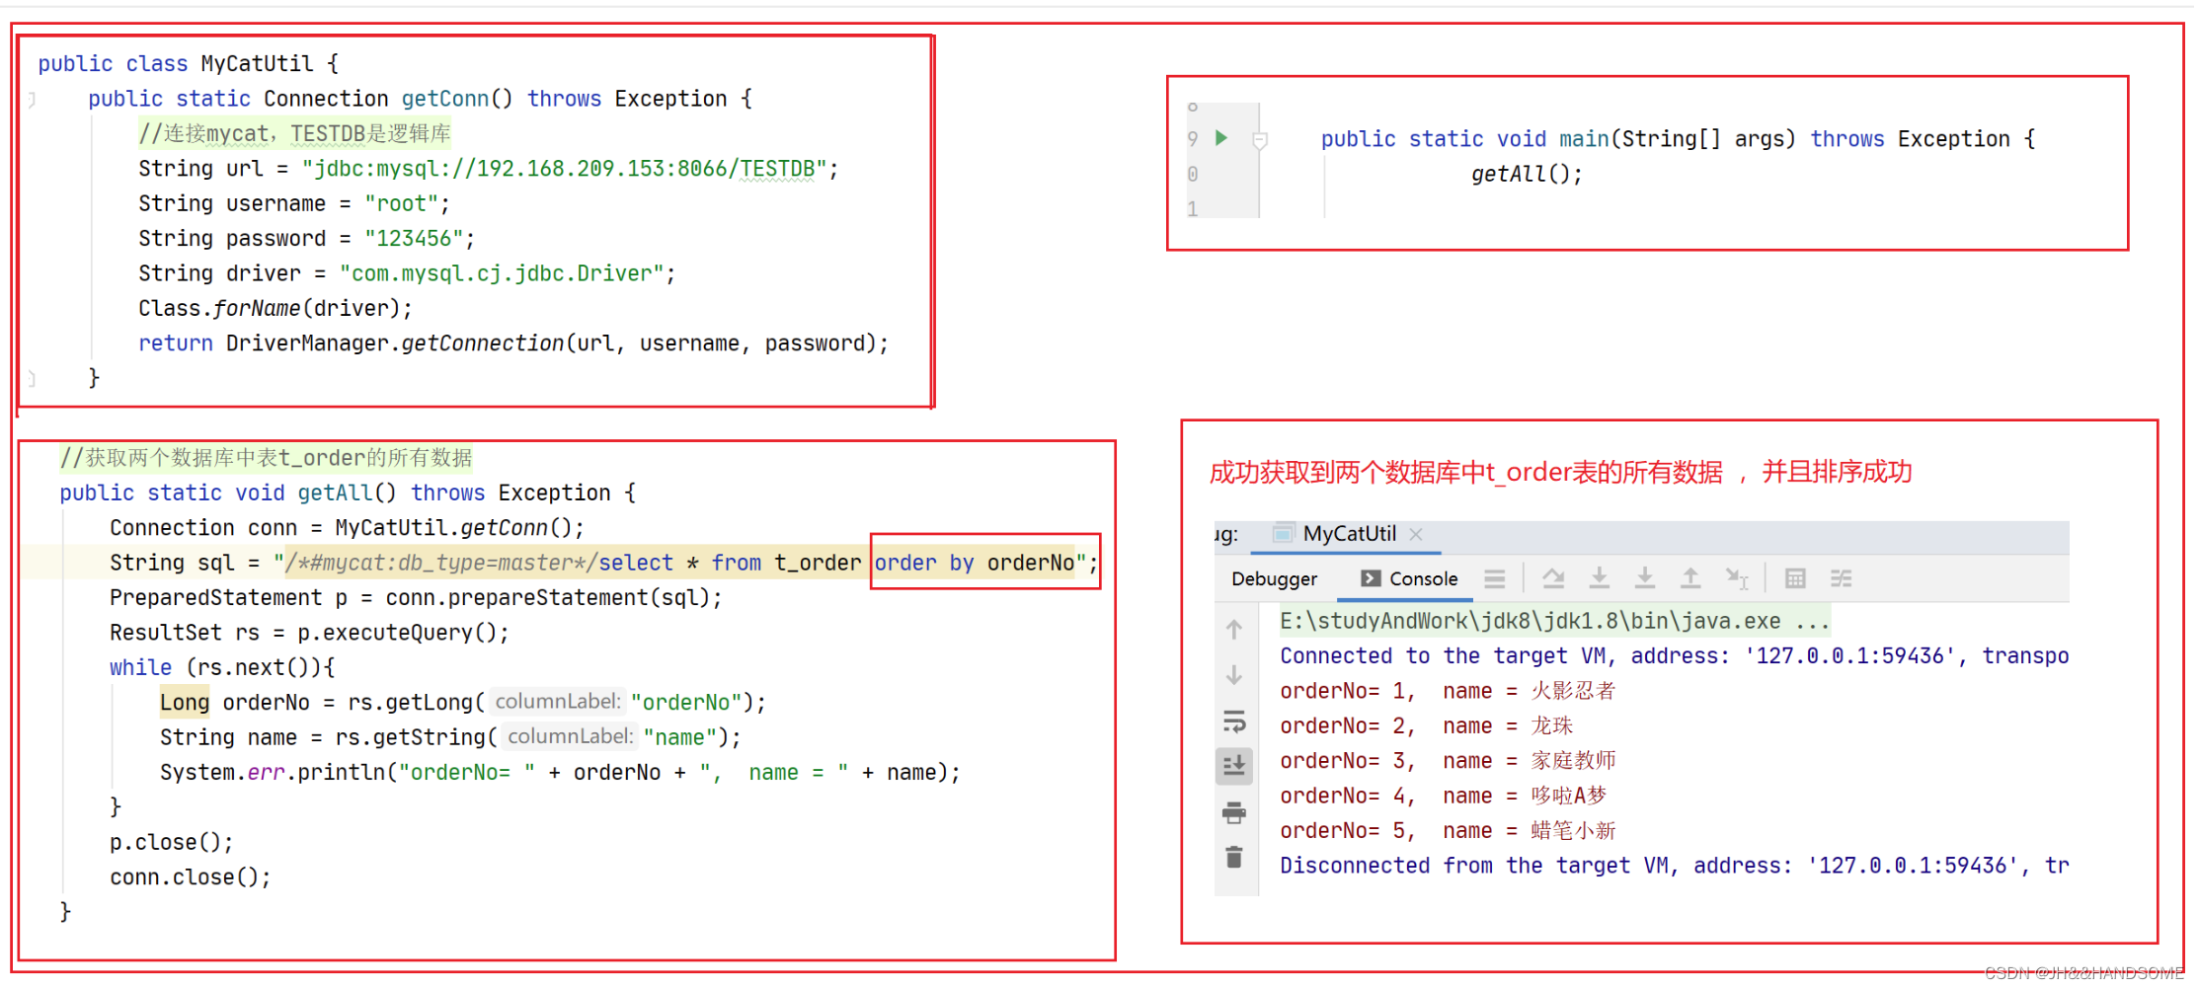
Task: Click the MyCatUtil.getConn() call
Action: 453,528
